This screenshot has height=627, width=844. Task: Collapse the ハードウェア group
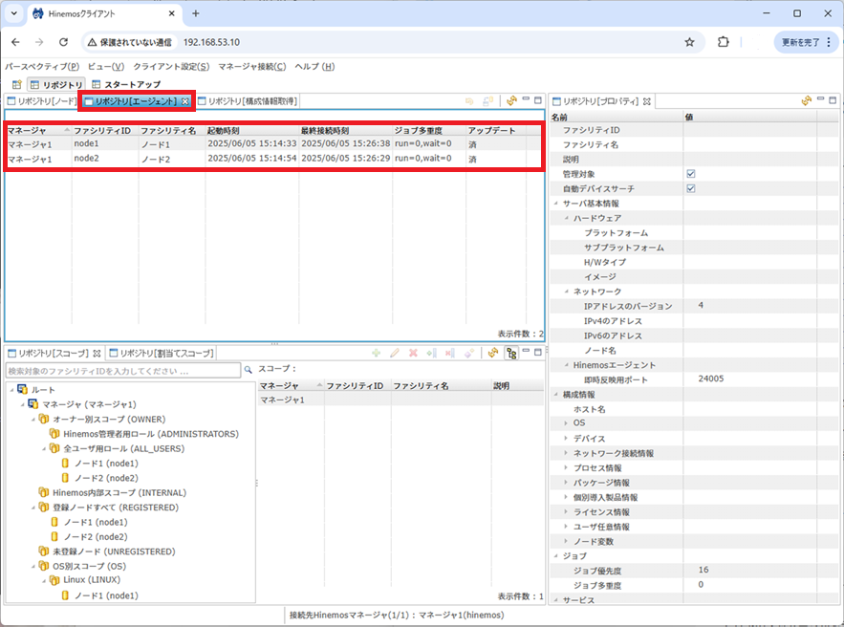coord(566,218)
